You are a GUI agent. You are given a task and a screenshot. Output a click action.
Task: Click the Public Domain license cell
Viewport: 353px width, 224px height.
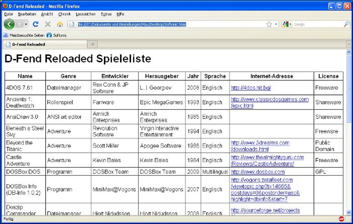point(328,146)
